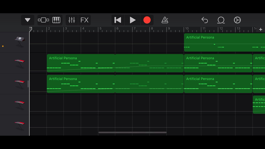Select second track region at bar 14
265x149 pixels.
point(259,63)
